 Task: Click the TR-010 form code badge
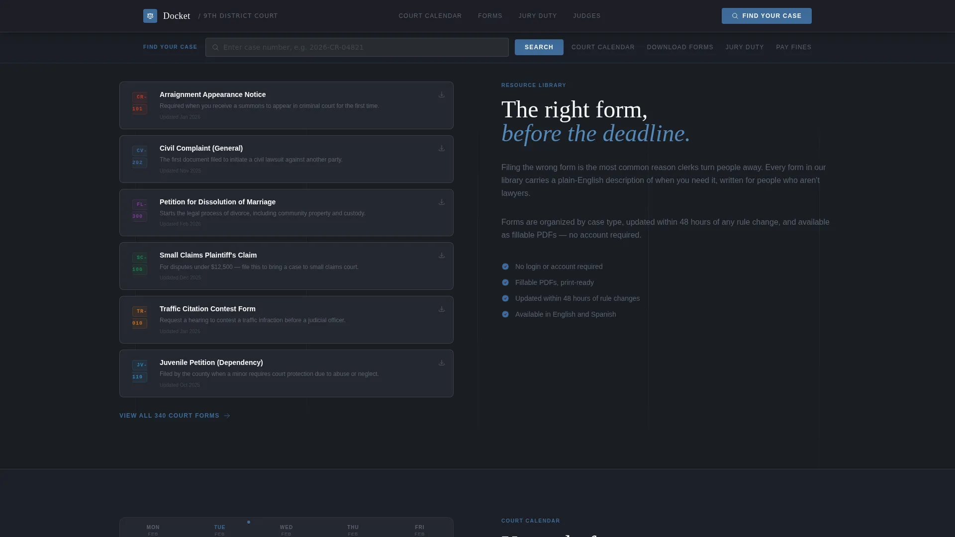click(x=140, y=317)
